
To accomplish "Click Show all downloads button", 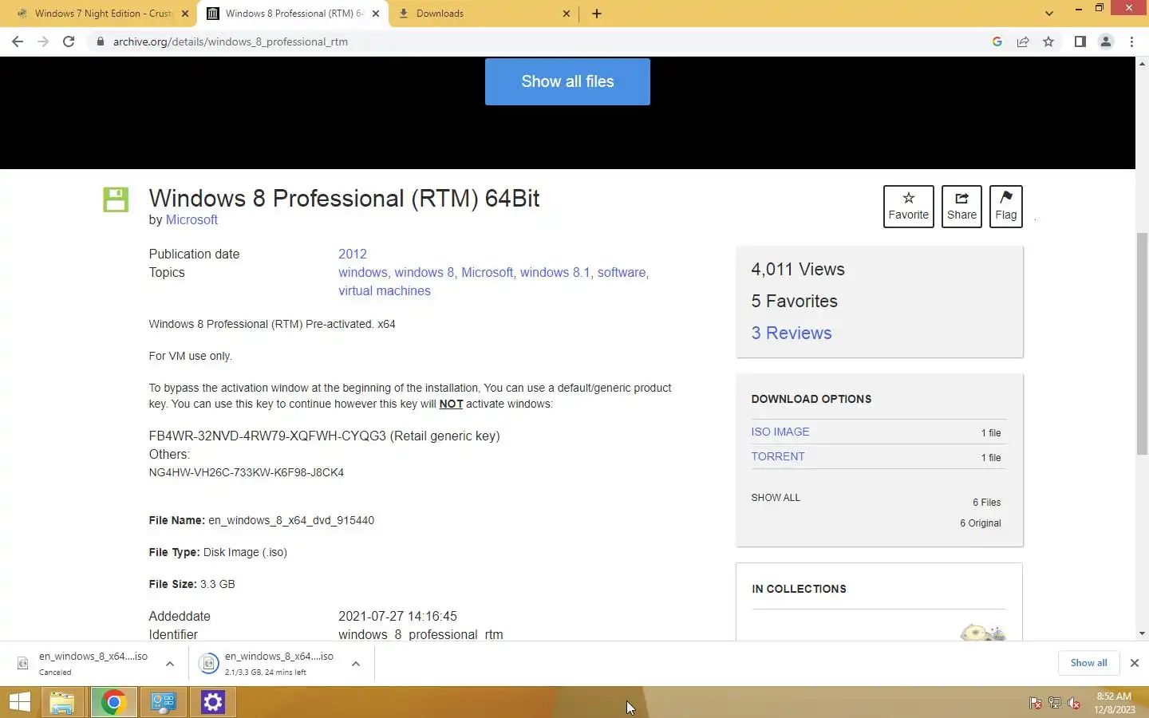I will pyautogui.click(x=1088, y=663).
